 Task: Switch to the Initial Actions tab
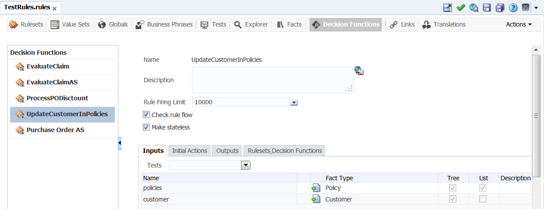[189, 151]
